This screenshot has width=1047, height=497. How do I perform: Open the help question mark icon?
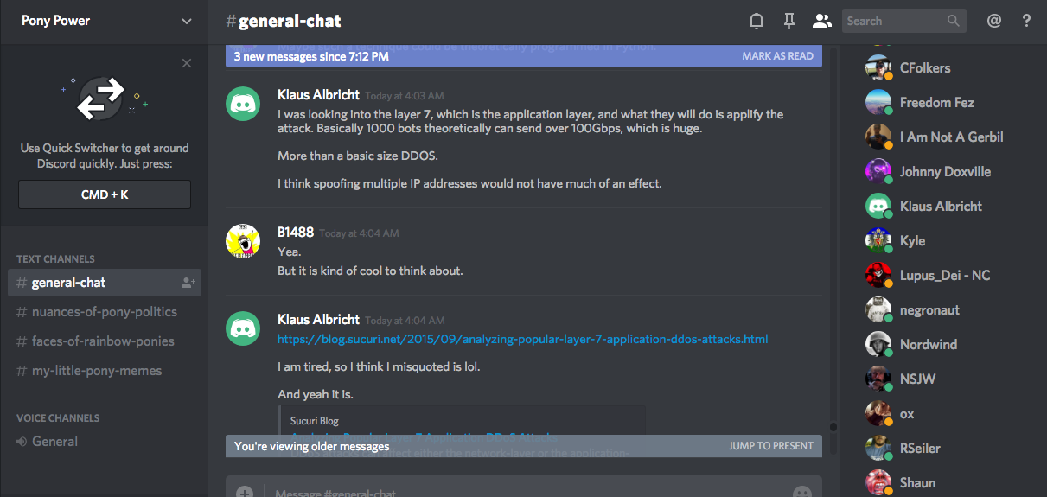pos(1027,21)
